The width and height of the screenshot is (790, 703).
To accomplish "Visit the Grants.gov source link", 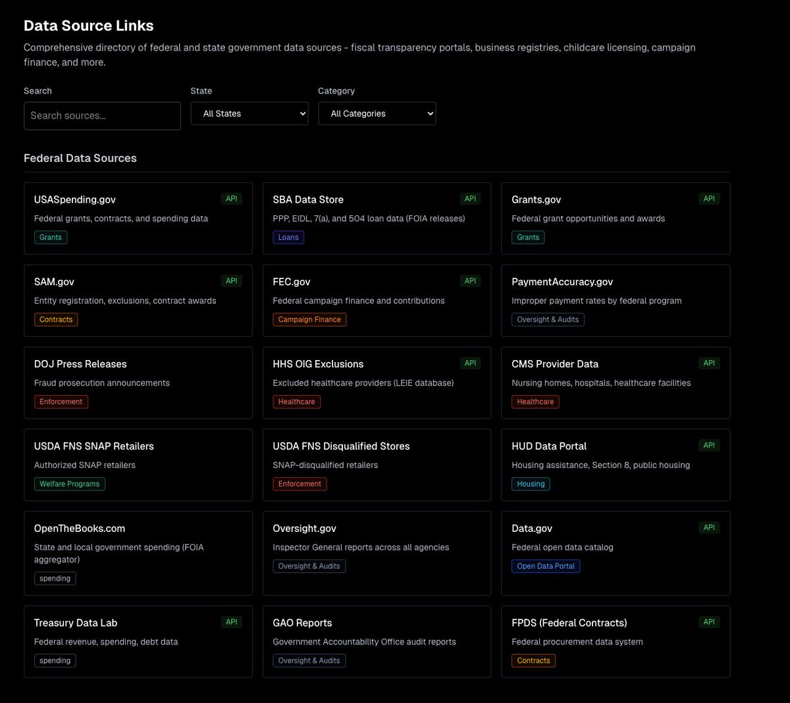I will click(537, 199).
